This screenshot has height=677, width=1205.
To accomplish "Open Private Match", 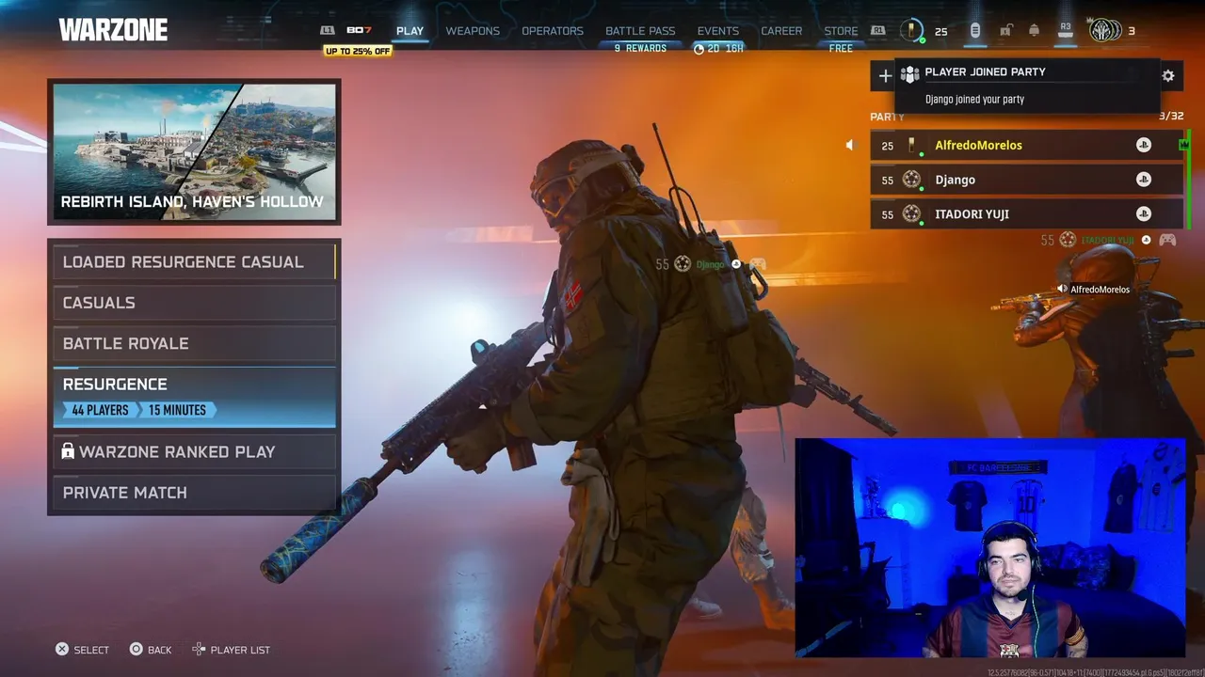I will click(x=194, y=493).
